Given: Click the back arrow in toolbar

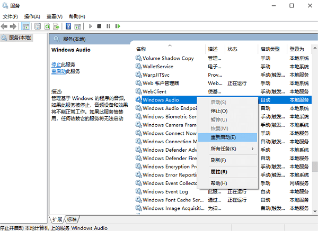Looking at the screenshot, I should [5, 26].
